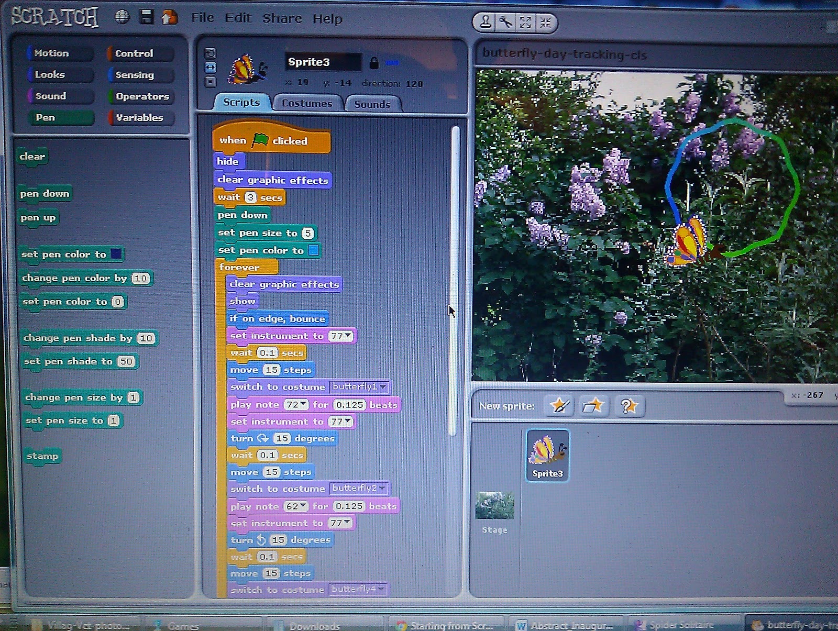
Task: Click the sprite lock icon
Action: [374, 63]
